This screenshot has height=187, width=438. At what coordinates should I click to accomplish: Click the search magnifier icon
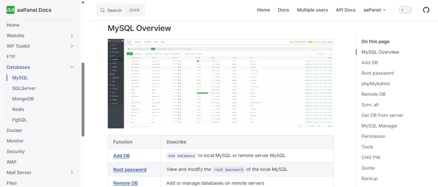tap(103, 10)
